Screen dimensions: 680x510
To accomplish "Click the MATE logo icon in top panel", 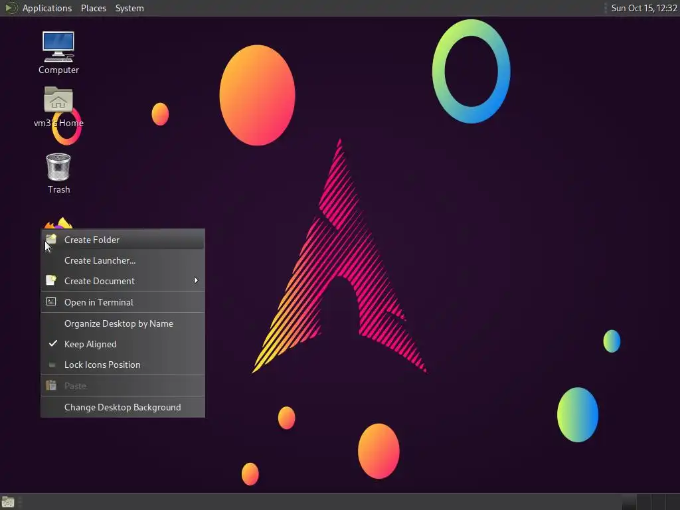I will pos(11,8).
